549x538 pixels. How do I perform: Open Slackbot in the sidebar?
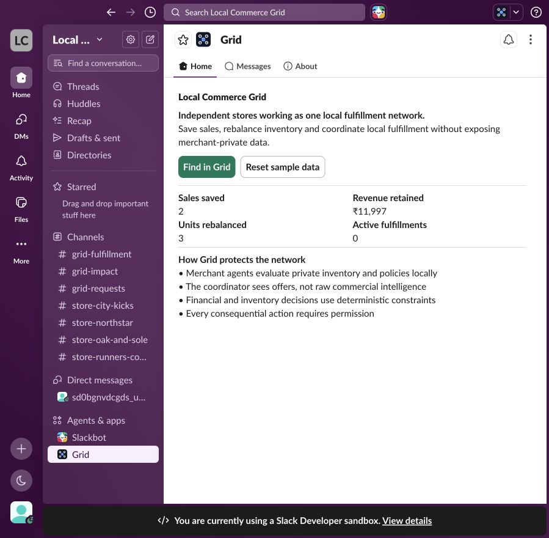(x=103, y=437)
